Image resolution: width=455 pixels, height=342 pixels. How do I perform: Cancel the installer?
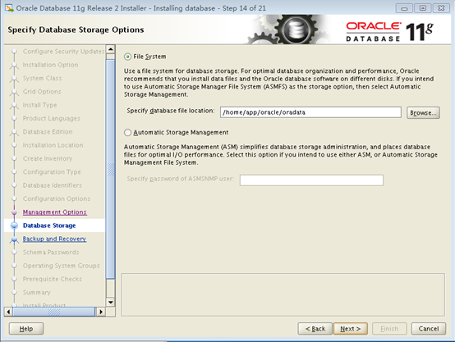[428, 329]
